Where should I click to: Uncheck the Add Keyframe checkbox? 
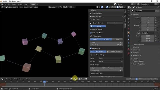[91, 48]
